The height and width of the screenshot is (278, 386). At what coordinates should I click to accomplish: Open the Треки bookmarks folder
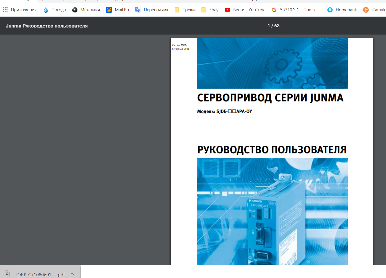(189, 10)
